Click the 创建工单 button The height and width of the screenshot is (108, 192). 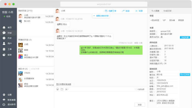click(x=111, y=11)
